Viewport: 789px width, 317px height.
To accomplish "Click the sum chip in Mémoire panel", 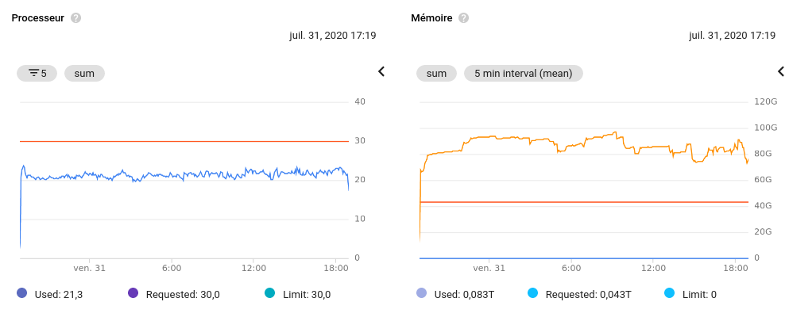I will [x=436, y=73].
